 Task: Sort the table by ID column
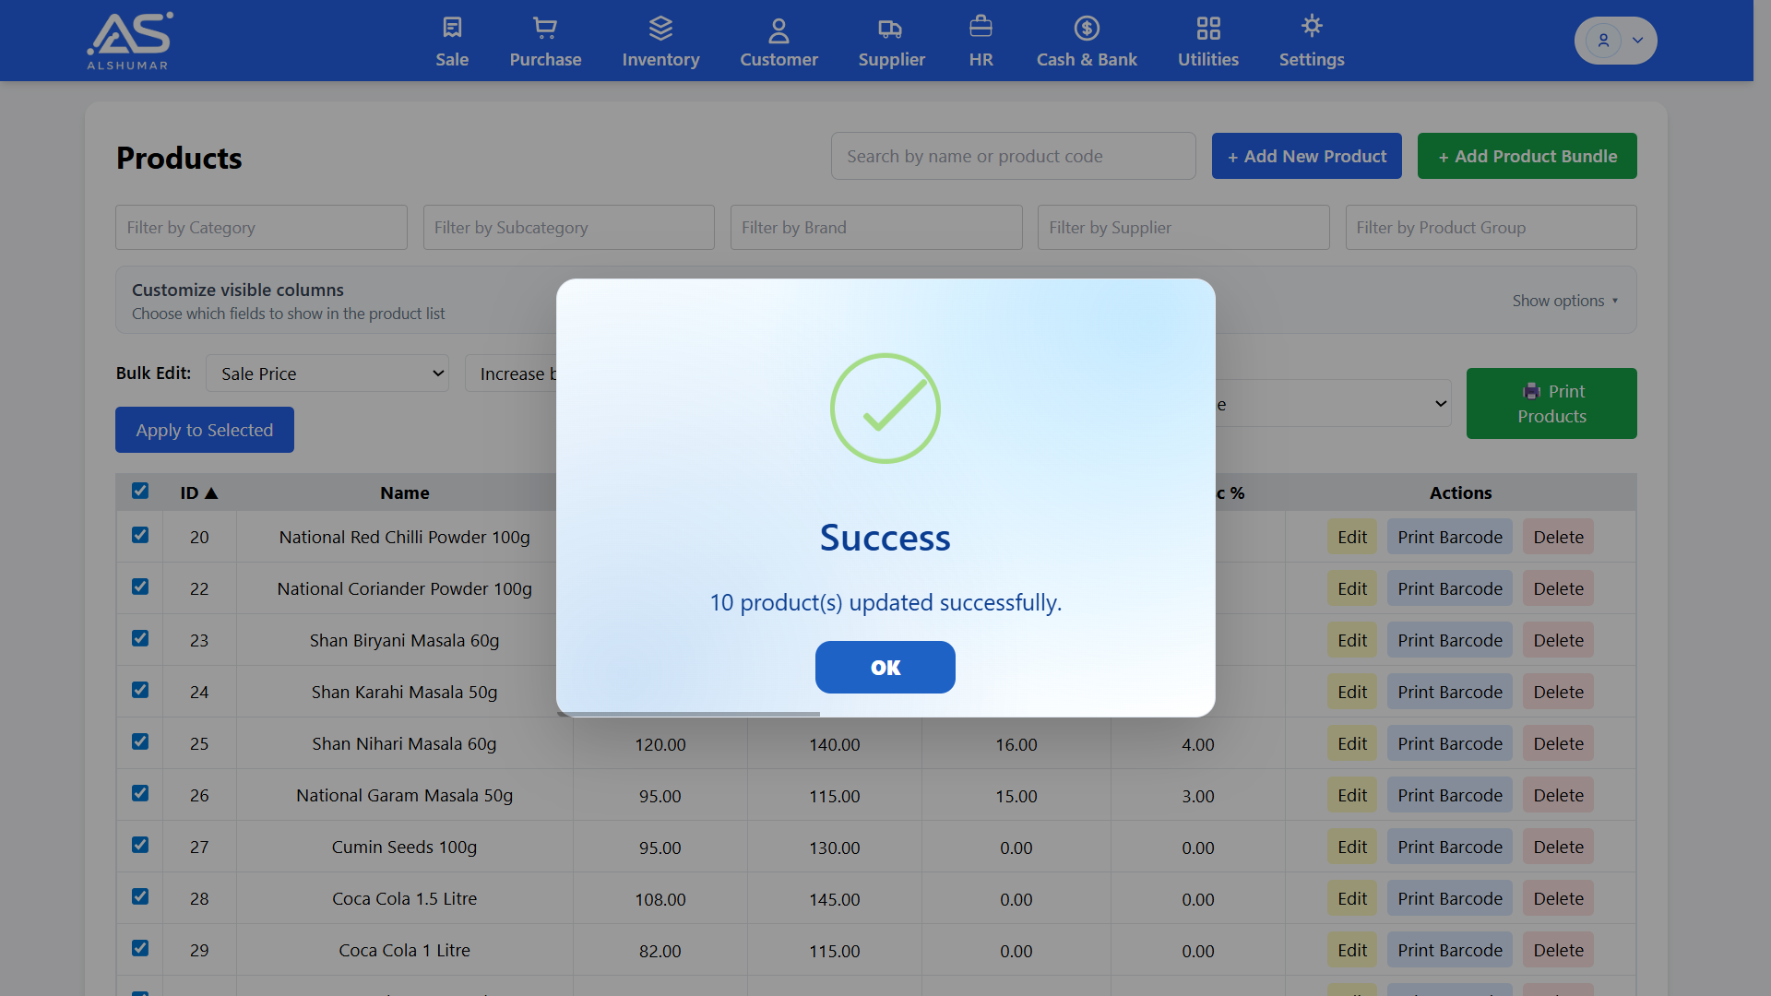tap(199, 492)
